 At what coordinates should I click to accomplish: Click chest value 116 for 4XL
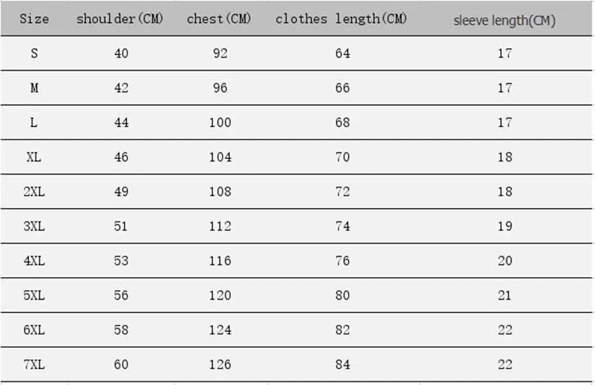(220, 261)
